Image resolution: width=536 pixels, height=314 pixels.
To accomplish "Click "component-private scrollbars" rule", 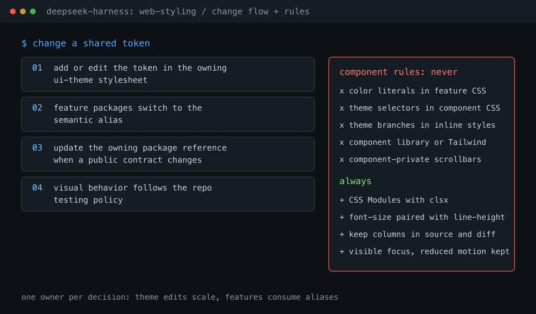I will tap(410, 159).
